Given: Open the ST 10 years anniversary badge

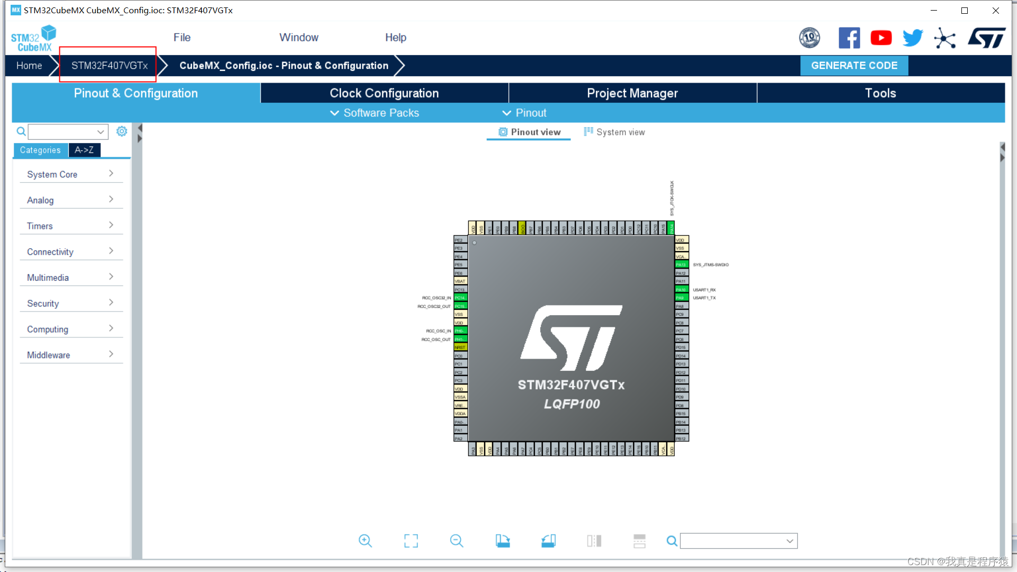Looking at the screenshot, I should click(x=809, y=38).
